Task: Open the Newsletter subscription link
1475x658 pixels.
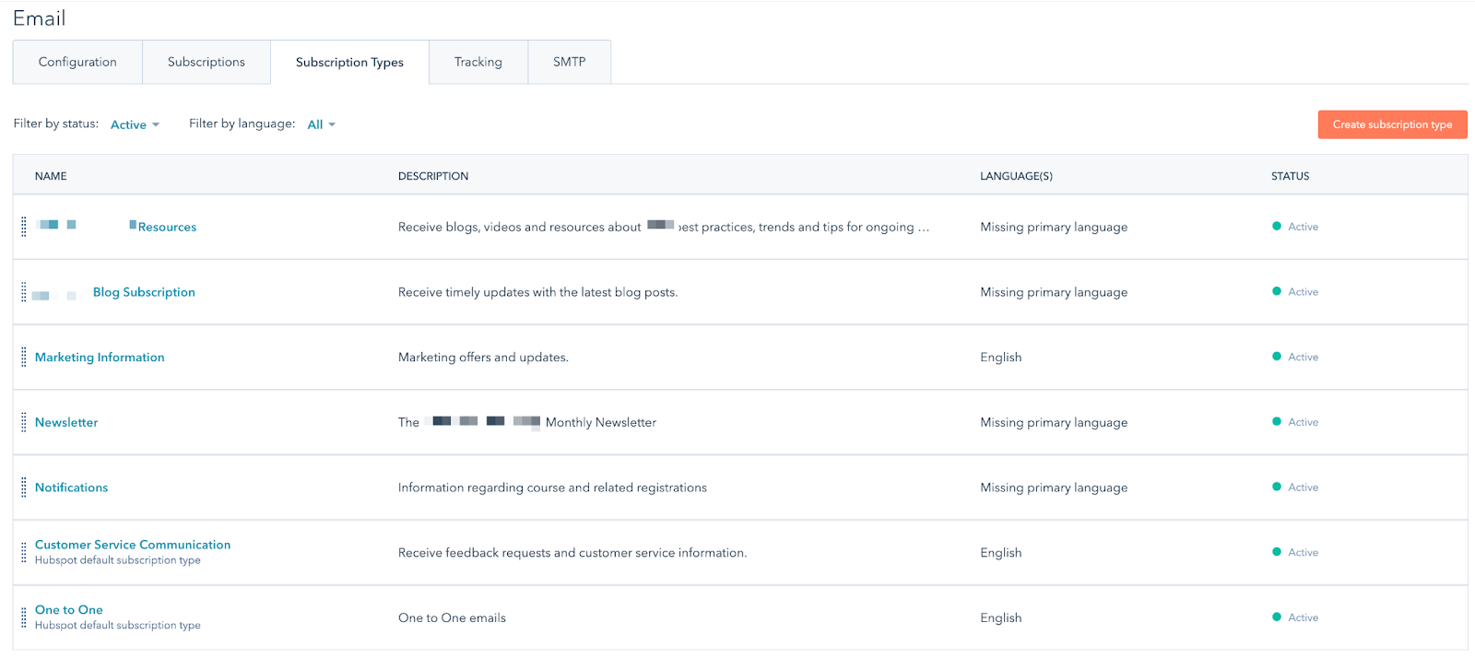Action: [66, 422]
